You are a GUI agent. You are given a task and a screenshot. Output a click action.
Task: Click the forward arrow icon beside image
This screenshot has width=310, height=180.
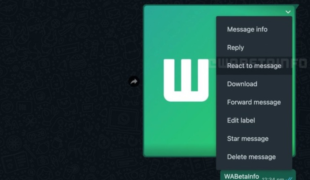pos(134,81)
